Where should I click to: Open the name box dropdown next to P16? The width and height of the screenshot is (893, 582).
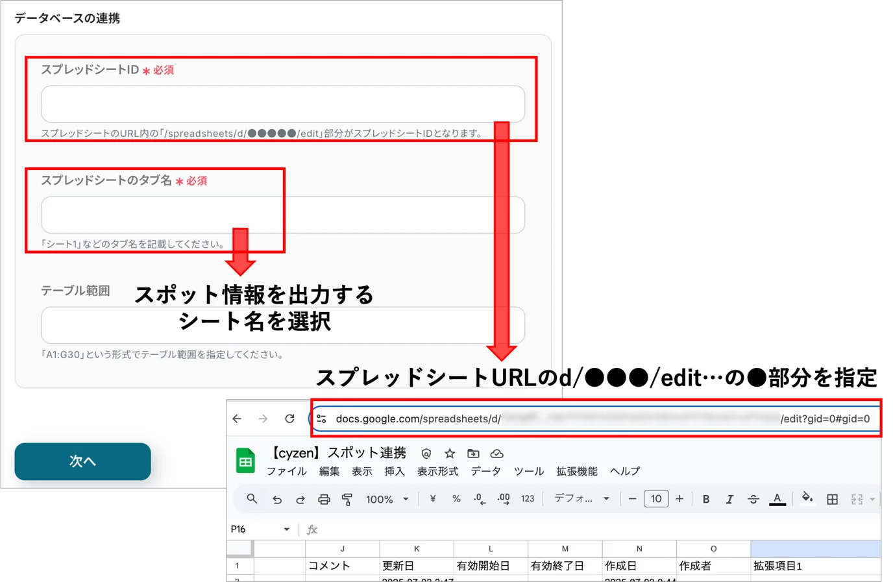click(286, 529)
